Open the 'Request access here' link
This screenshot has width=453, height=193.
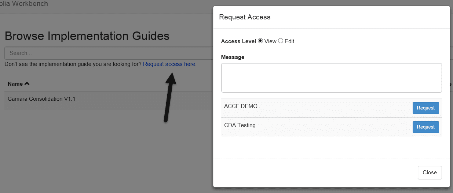coord(170,64)
